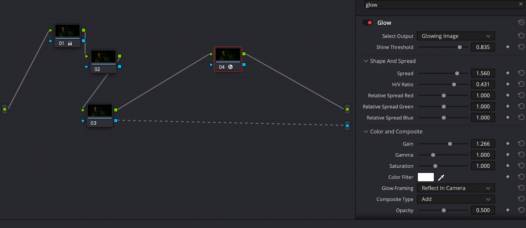
Task: Open the Composite Type dropdown
Action: point(456,199)
